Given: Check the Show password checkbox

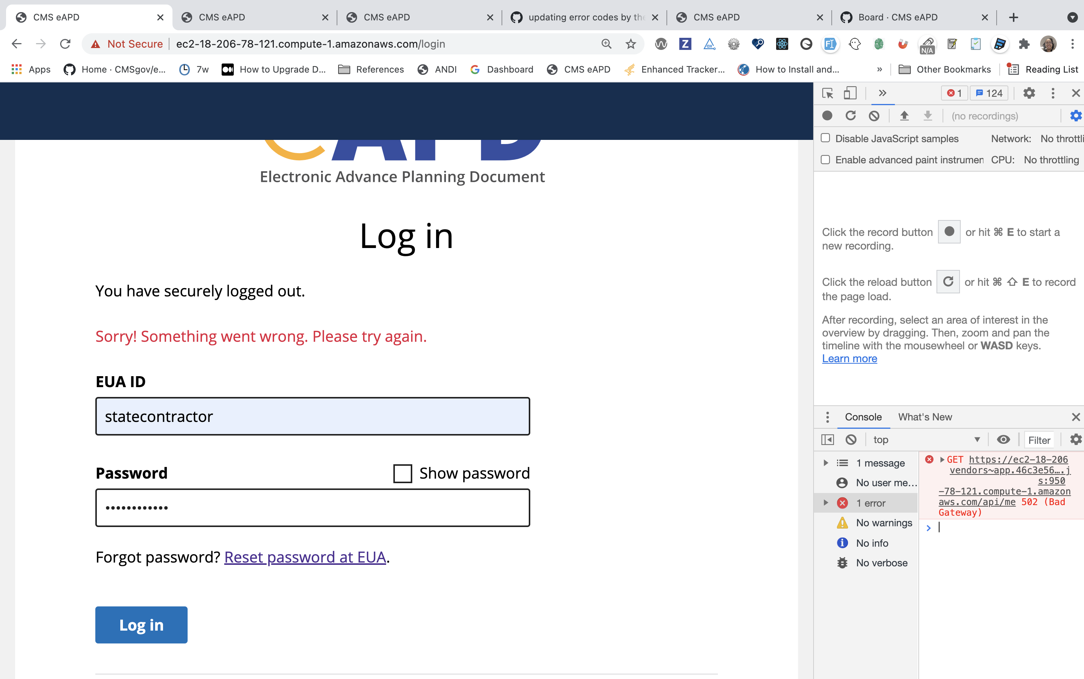Looking at the screenshot, I should pyautogui.click(x=402, y=473).
